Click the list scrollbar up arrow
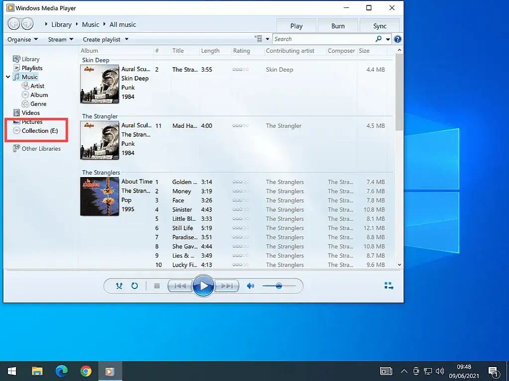 399,50
